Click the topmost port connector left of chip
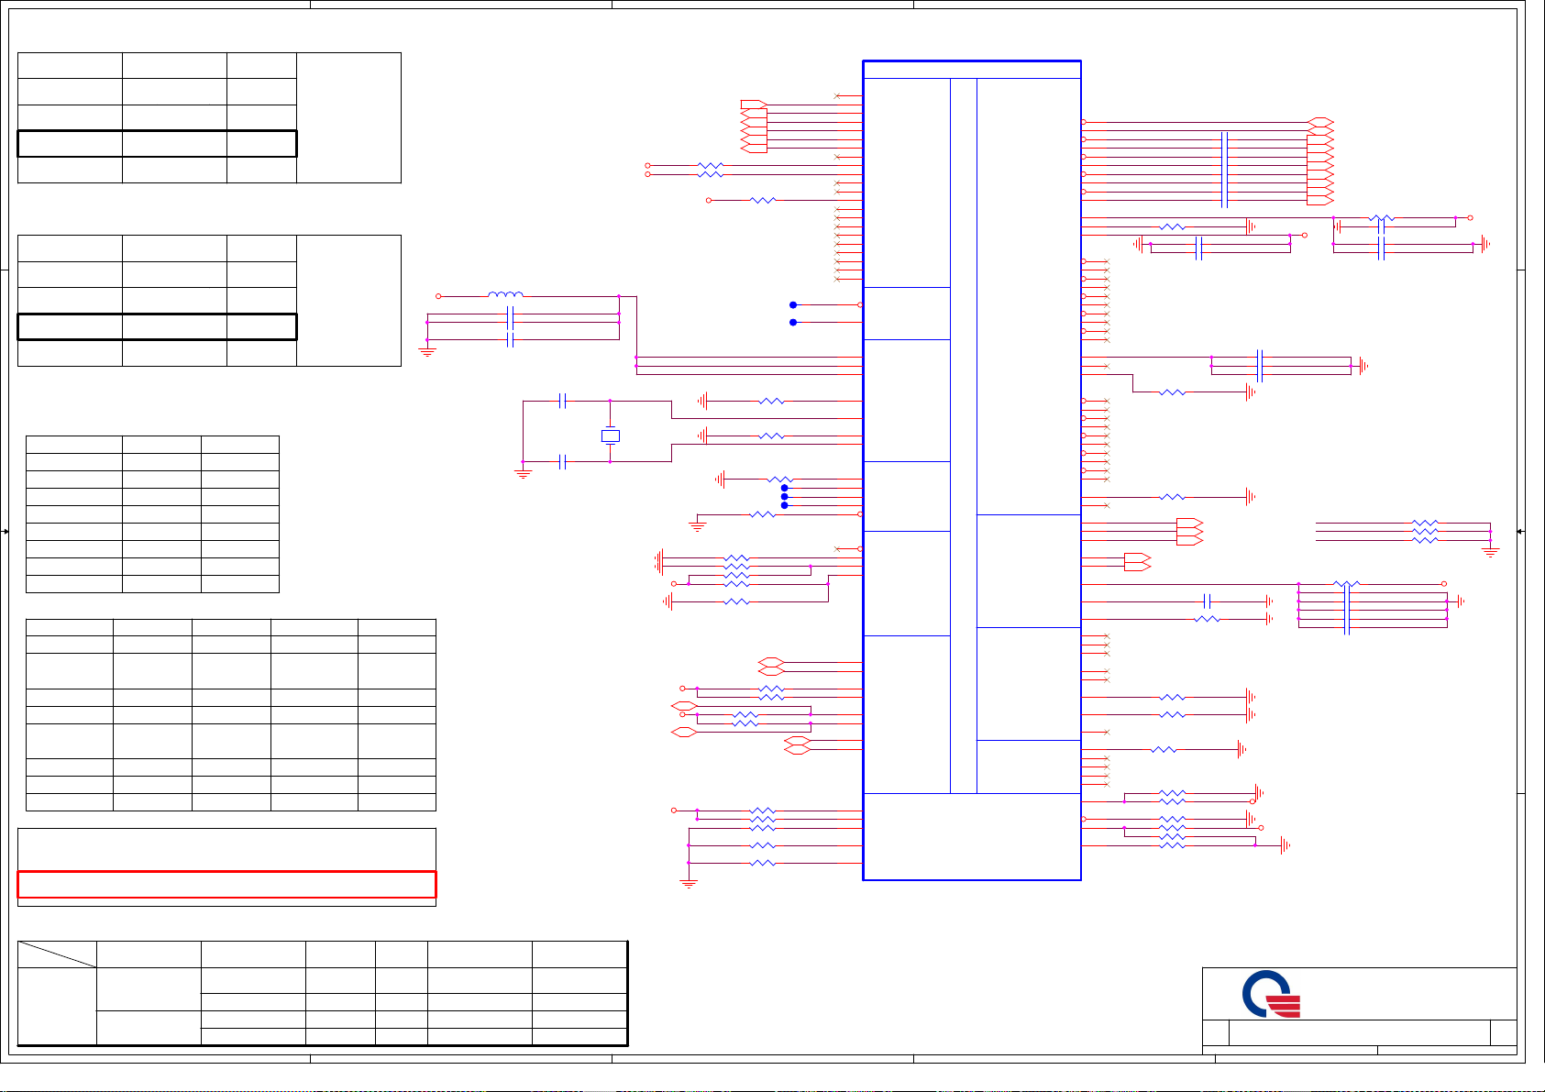 (x=753, y=105)
